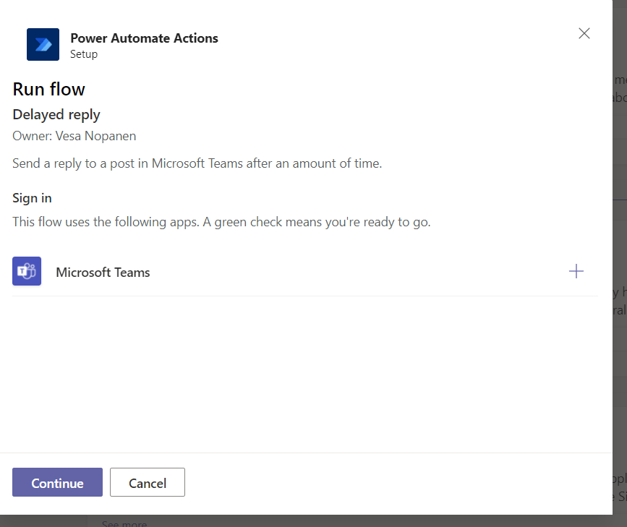Click the Power Automate Actions logo icon

pos(43,45)
